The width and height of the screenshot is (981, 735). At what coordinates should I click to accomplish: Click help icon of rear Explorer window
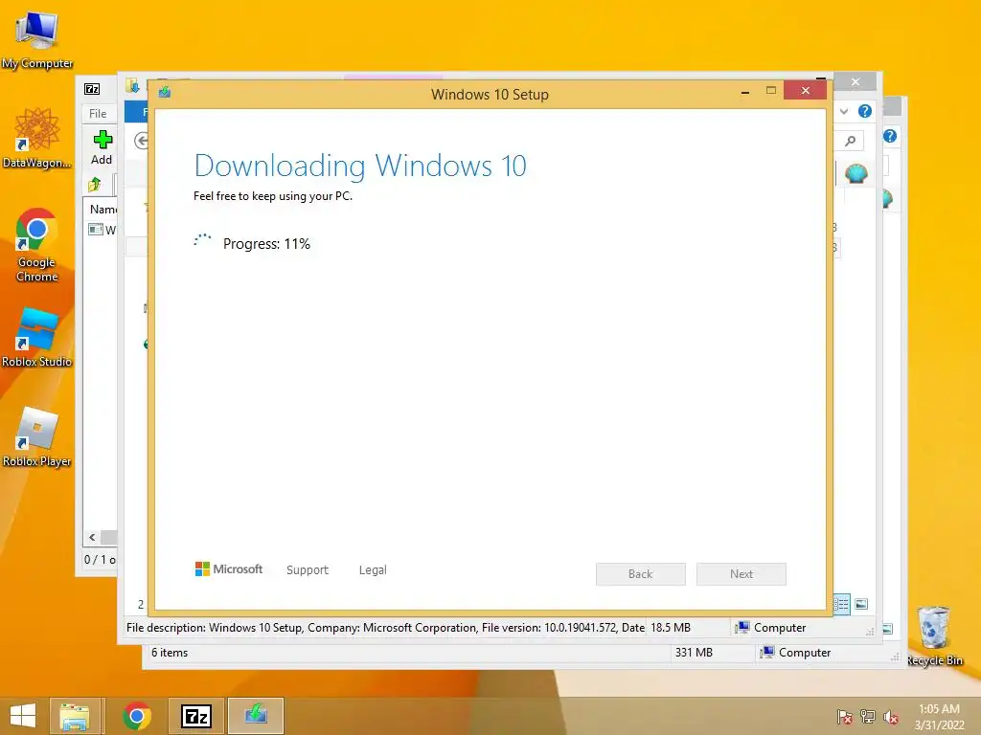[890, 136]
